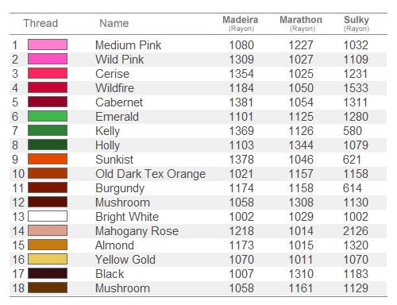The image size is (397, 305).
Task: Click the Marathon Rayon column header
Action: (301, 24)
